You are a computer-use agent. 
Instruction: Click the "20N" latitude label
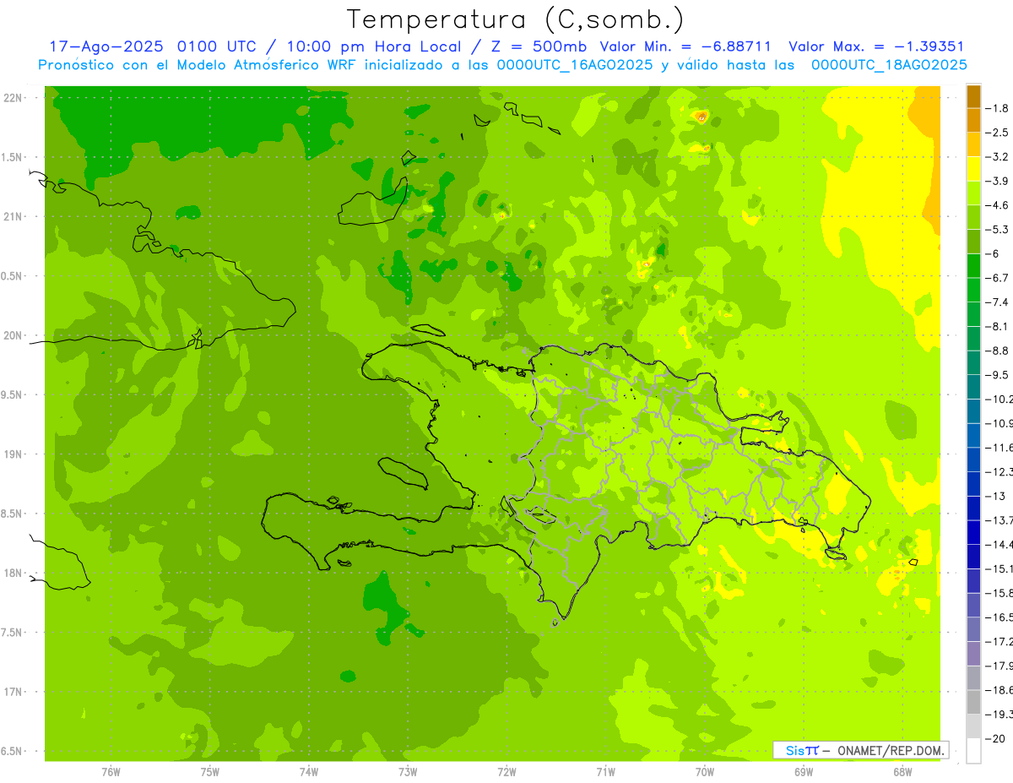click(14, 335)
